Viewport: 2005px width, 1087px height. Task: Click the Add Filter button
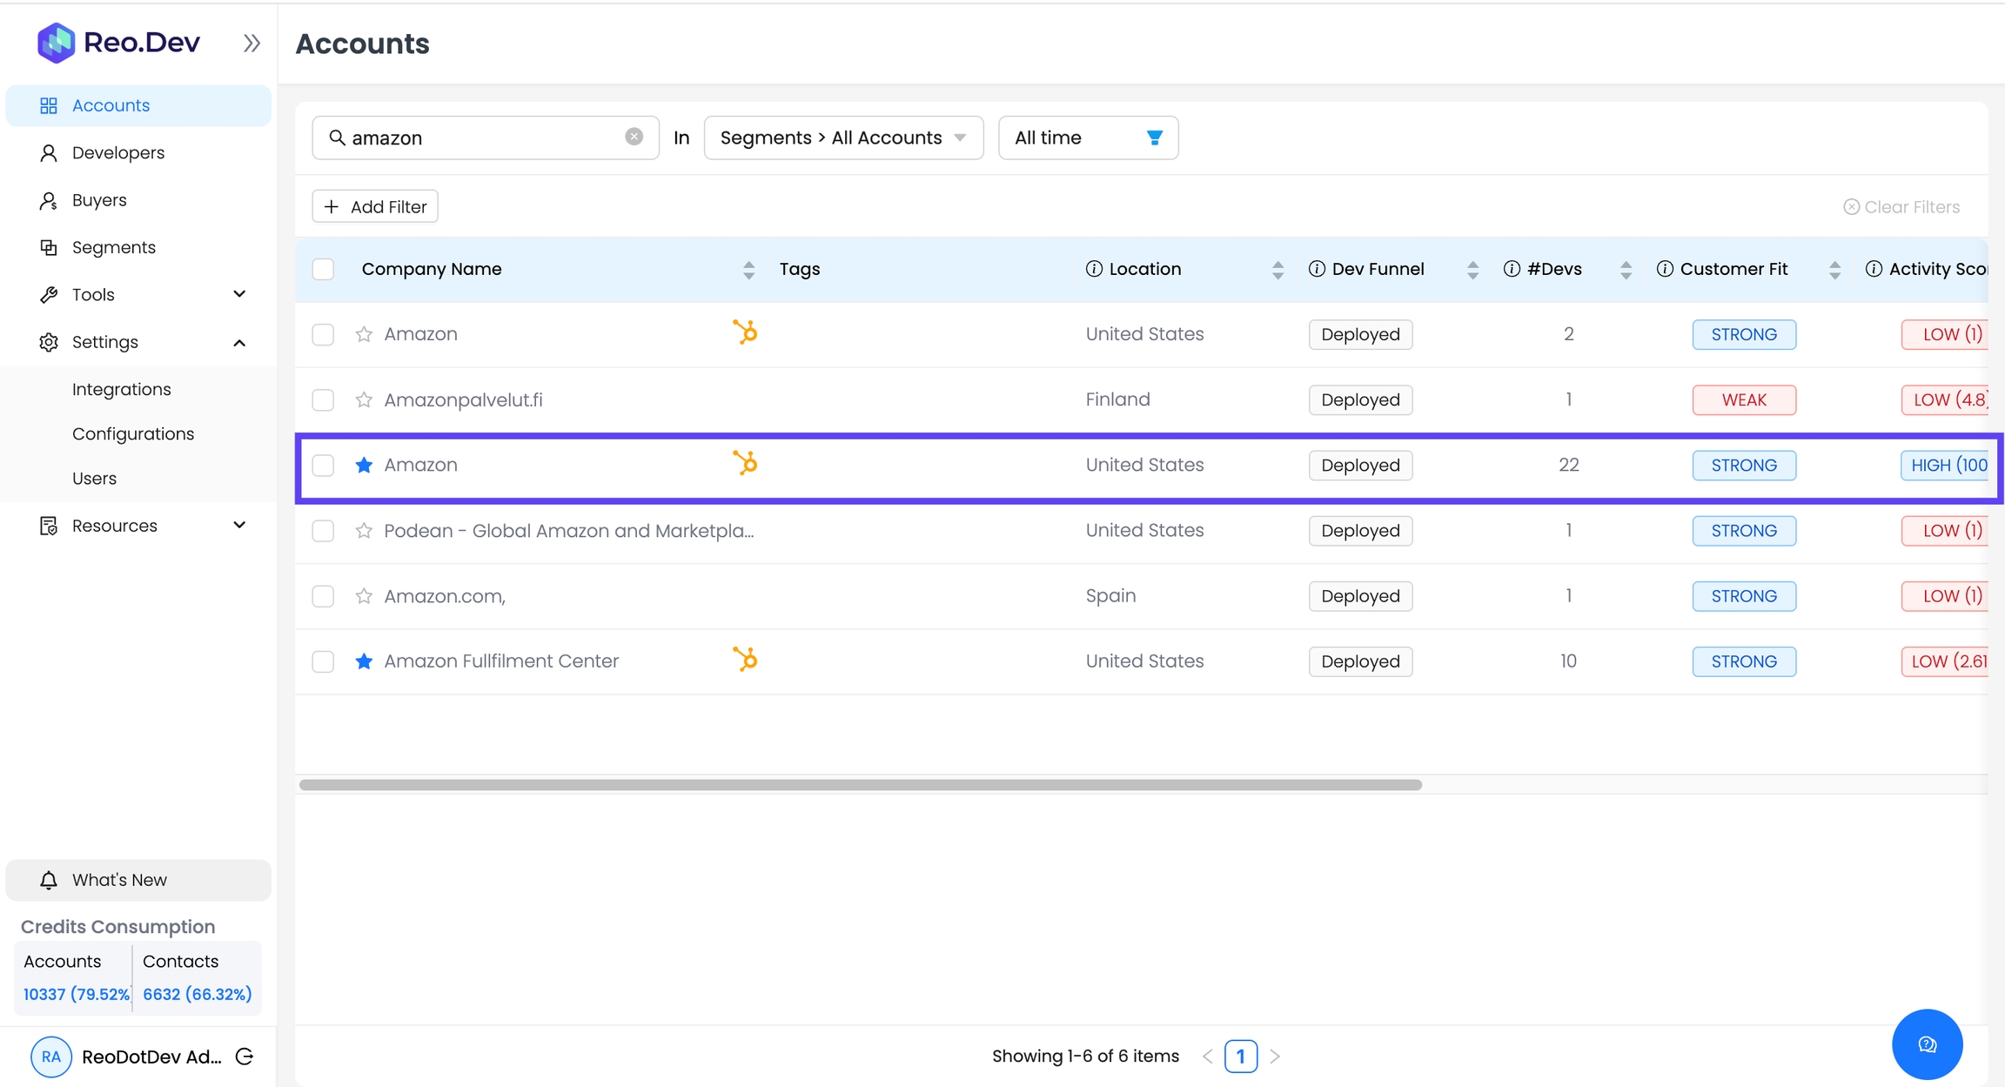coord(375,206)
